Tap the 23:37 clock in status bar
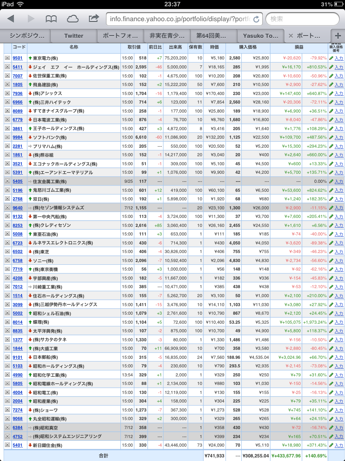The image size is (345, 461). point(172,4)
